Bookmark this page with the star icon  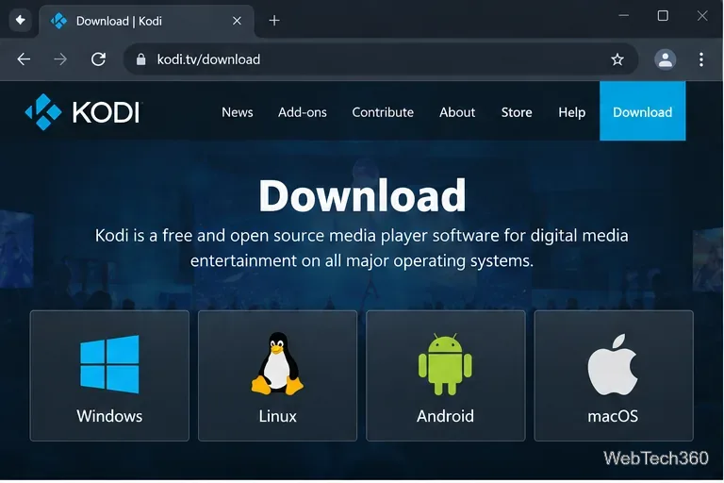click(x=617, y=59)
